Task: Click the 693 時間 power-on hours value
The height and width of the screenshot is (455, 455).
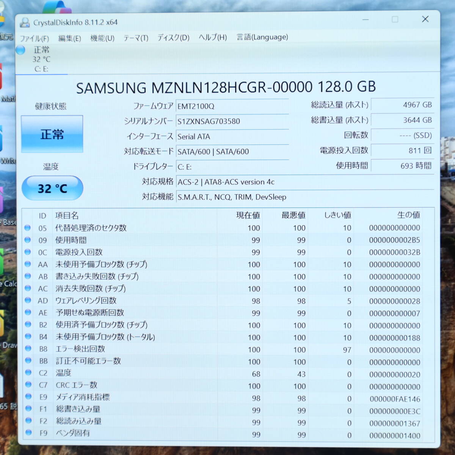Action: [402, 166]
